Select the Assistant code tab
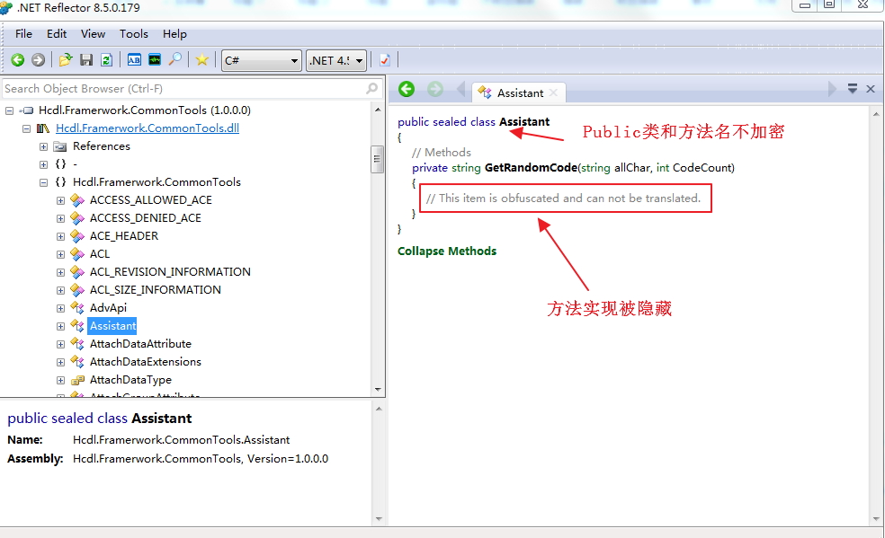885x538 pixels. click(519, 93)
